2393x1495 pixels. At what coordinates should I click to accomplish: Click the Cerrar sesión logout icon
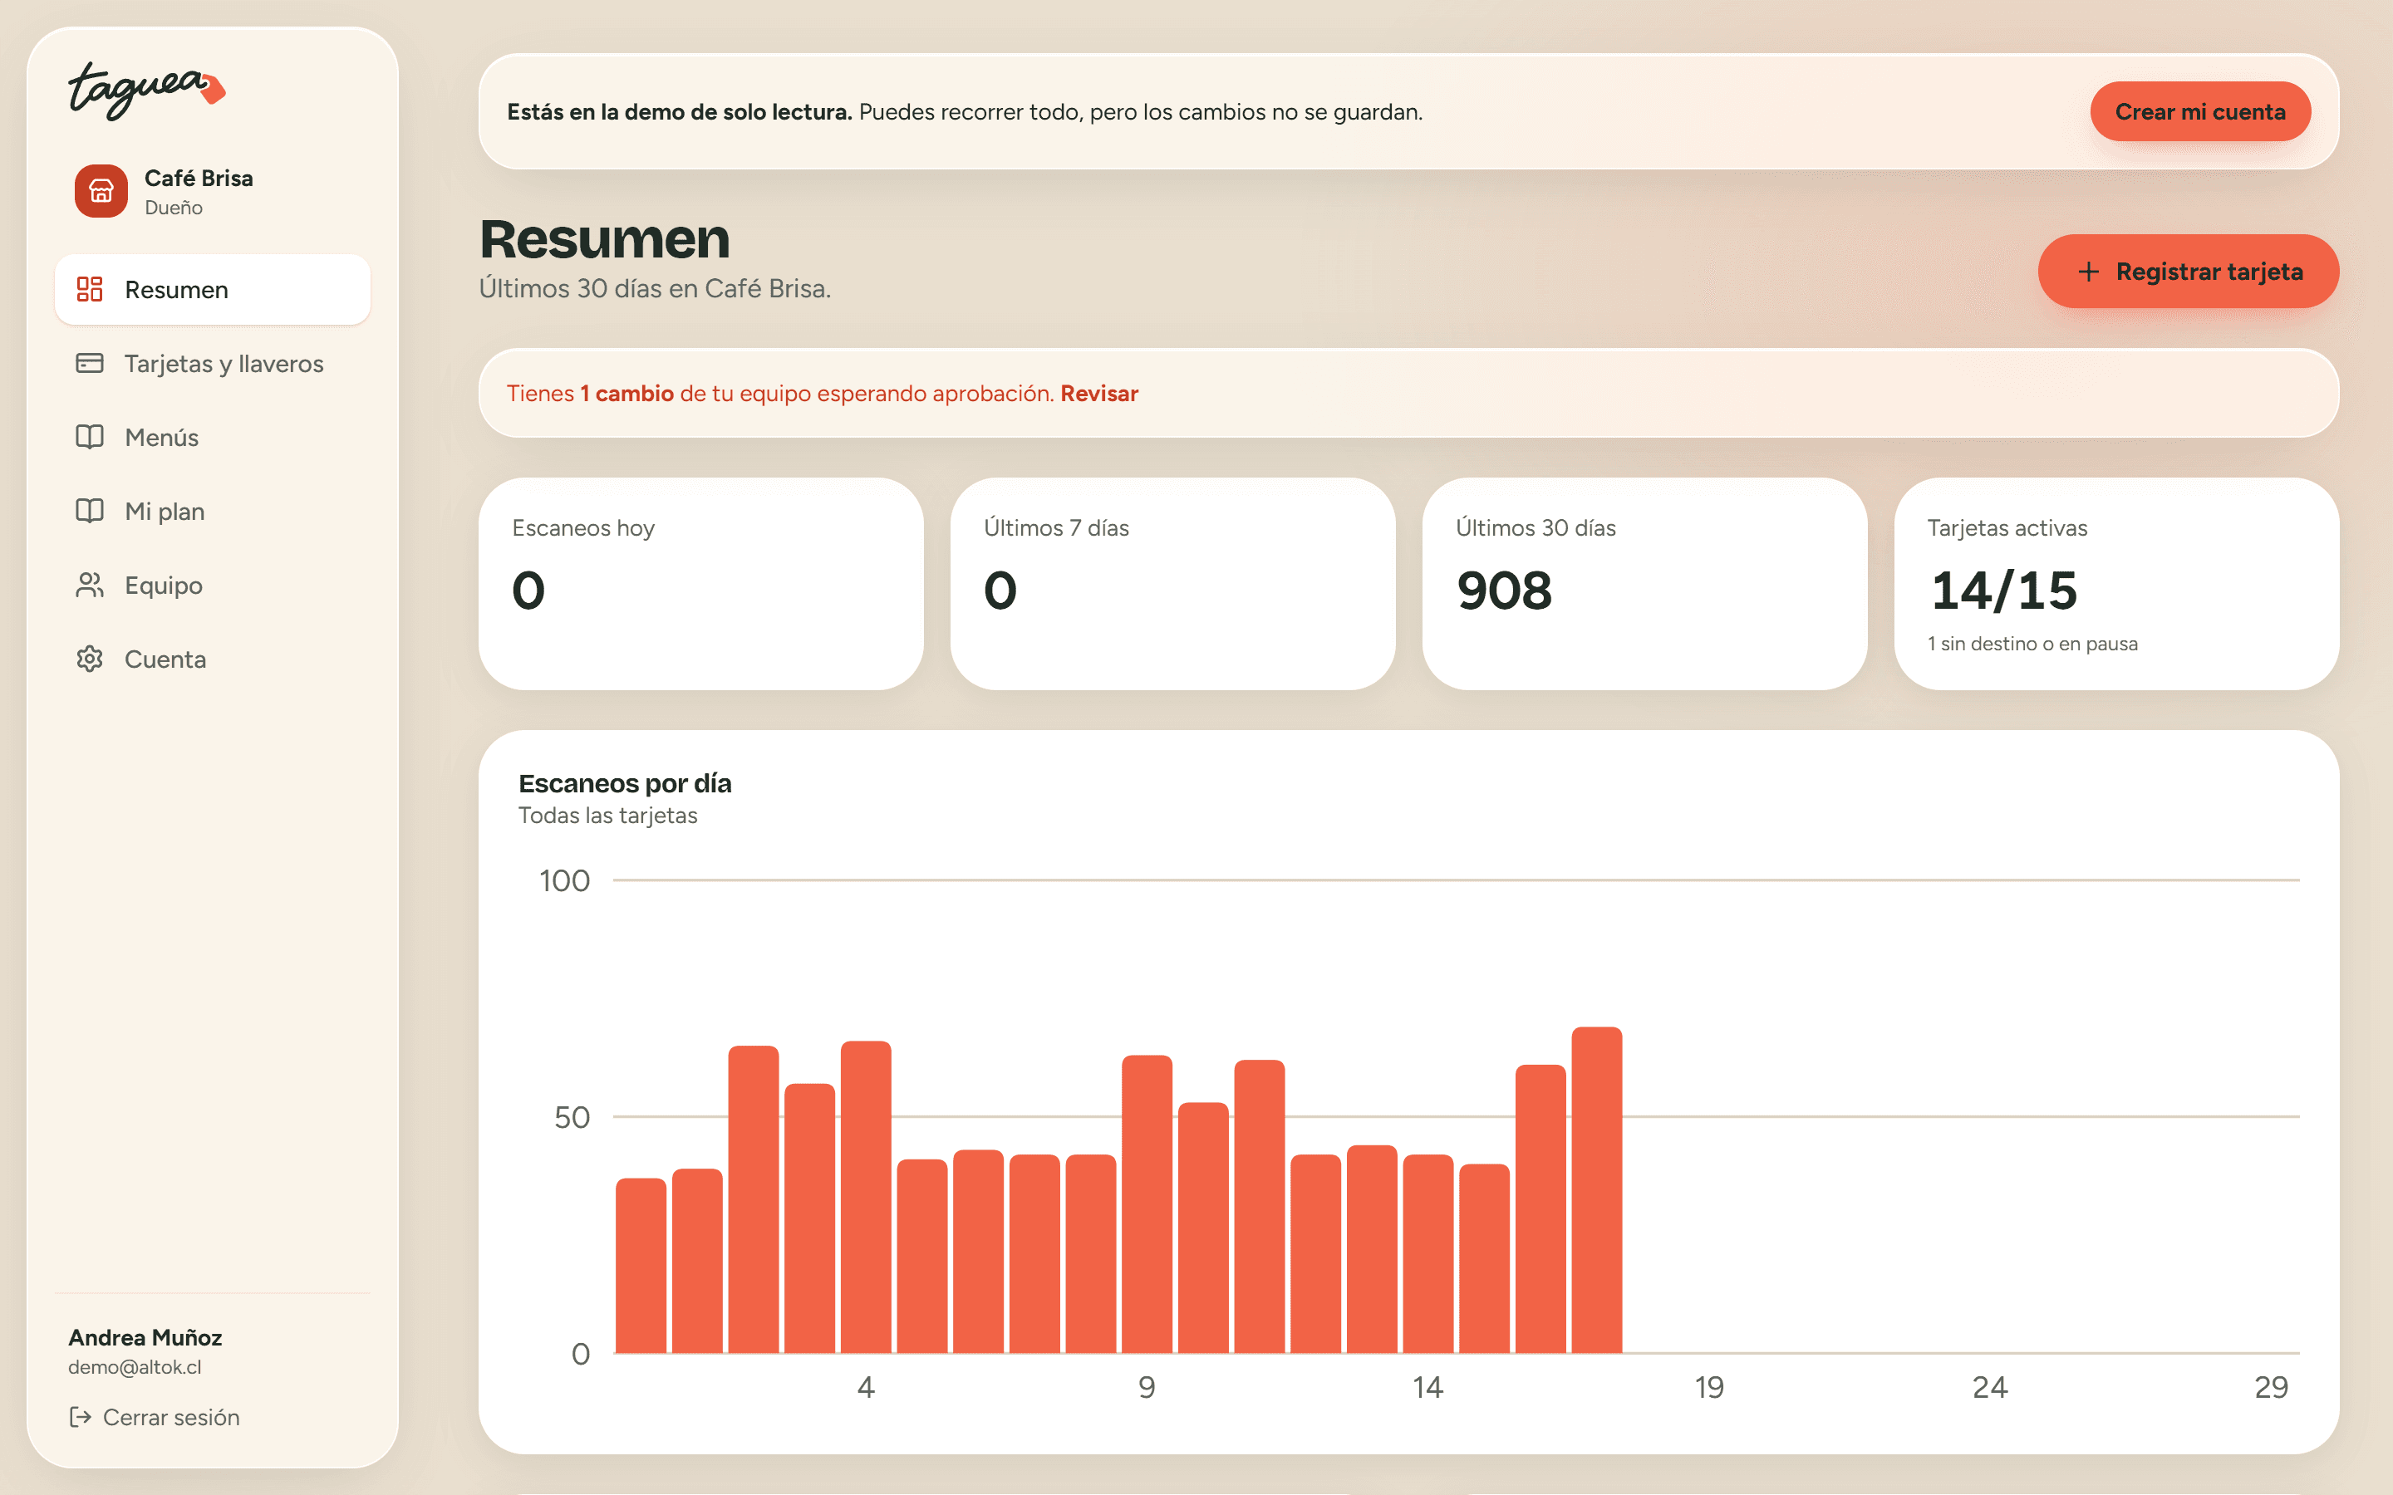coord(80,1417)
